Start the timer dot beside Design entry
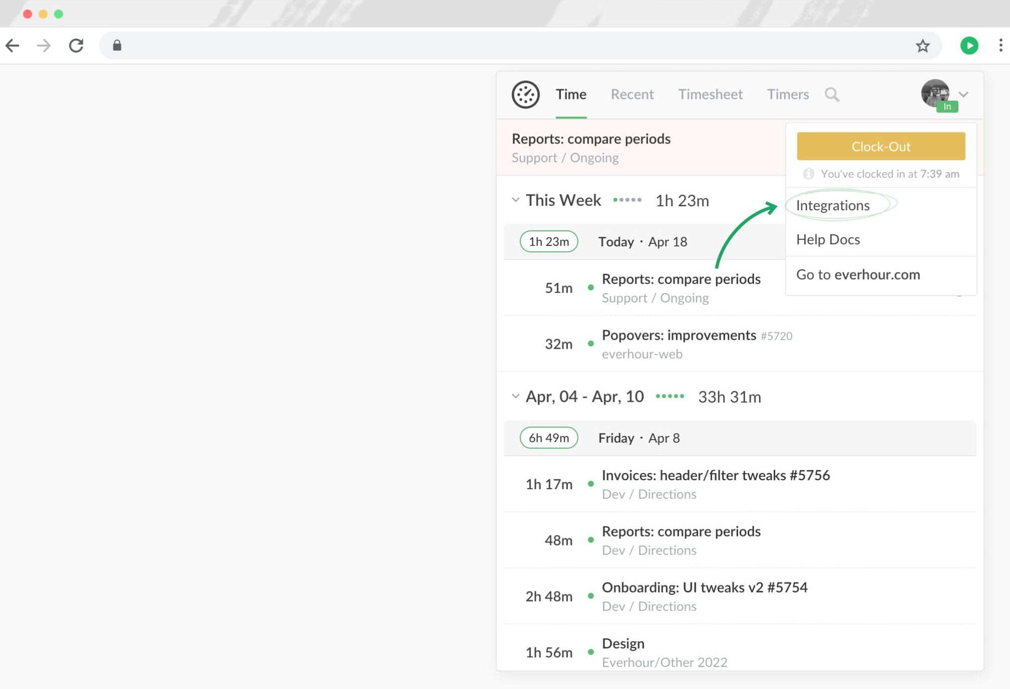The width and height of the screenshot is (1010, 689). (x=591, y=652)
